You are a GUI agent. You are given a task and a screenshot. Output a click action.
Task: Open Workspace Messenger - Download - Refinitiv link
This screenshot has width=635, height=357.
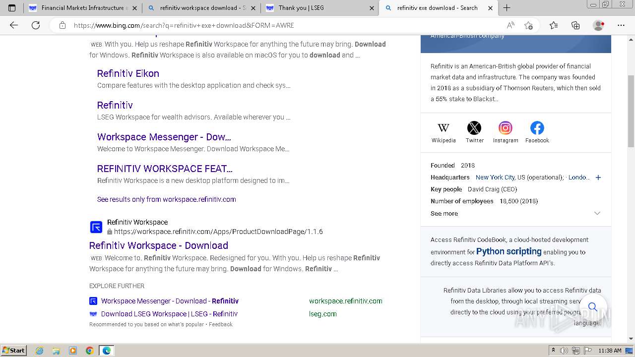pyautogui.click(x=170, y=301)
